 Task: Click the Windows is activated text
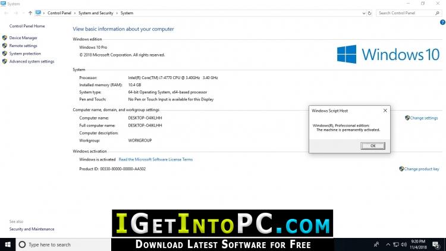(98, 159)
